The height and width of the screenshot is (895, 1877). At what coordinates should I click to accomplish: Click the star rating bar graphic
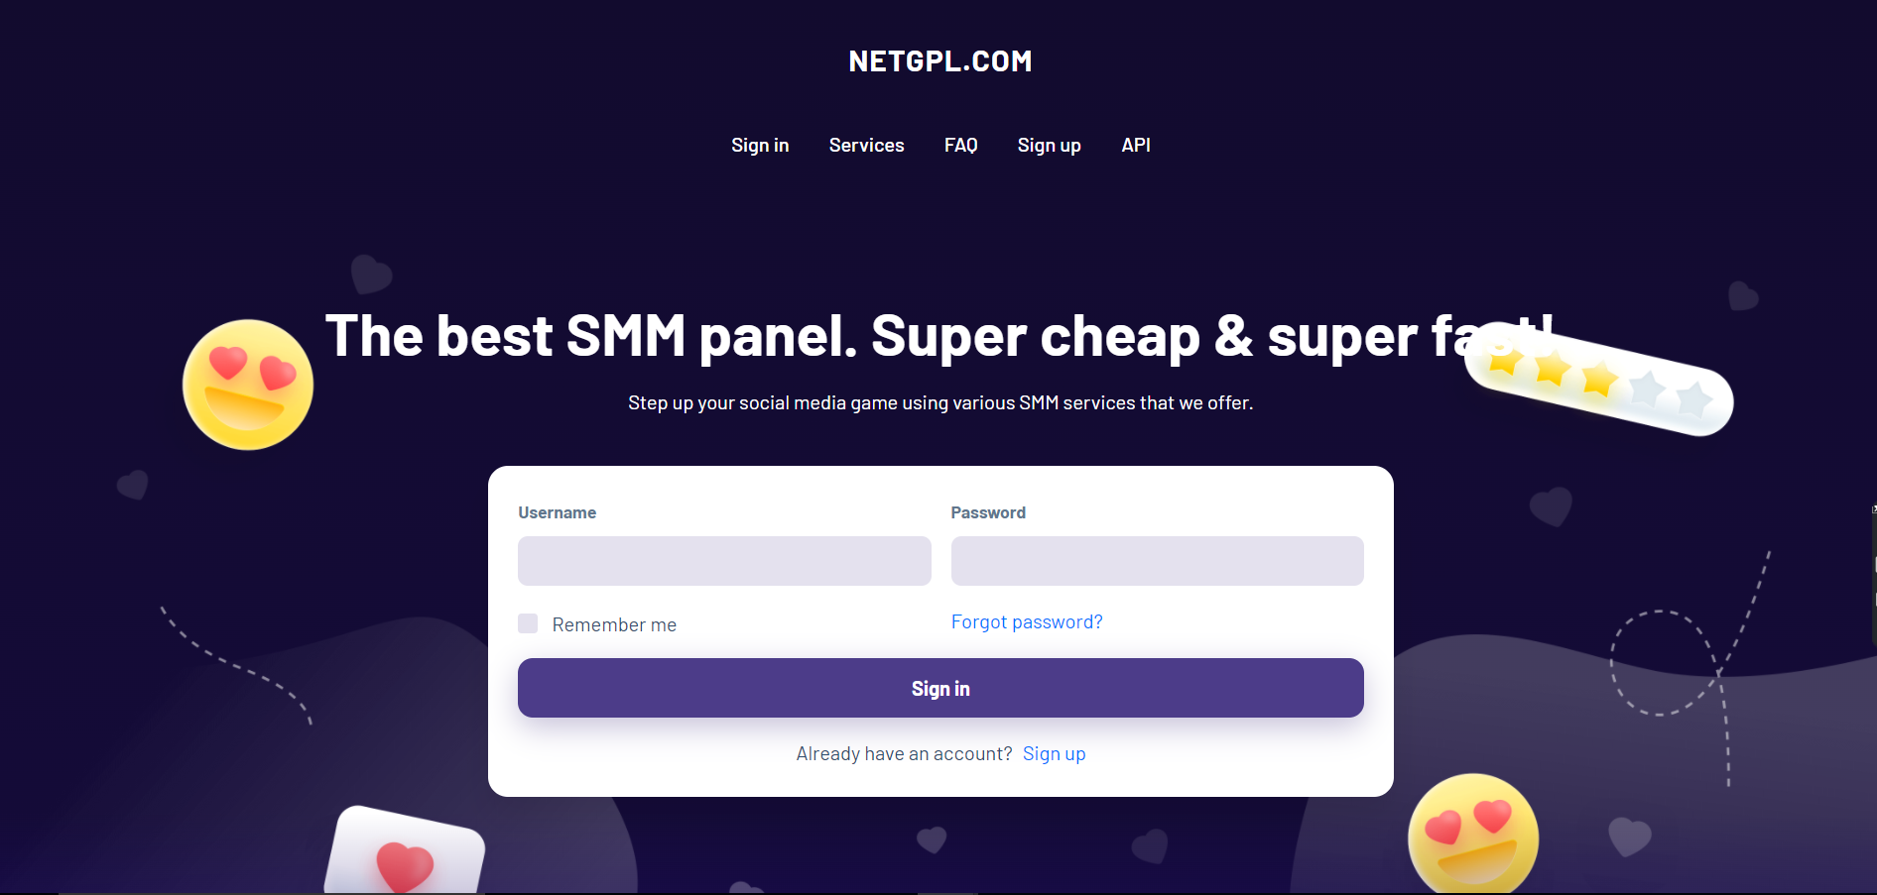coord(1598,380)
